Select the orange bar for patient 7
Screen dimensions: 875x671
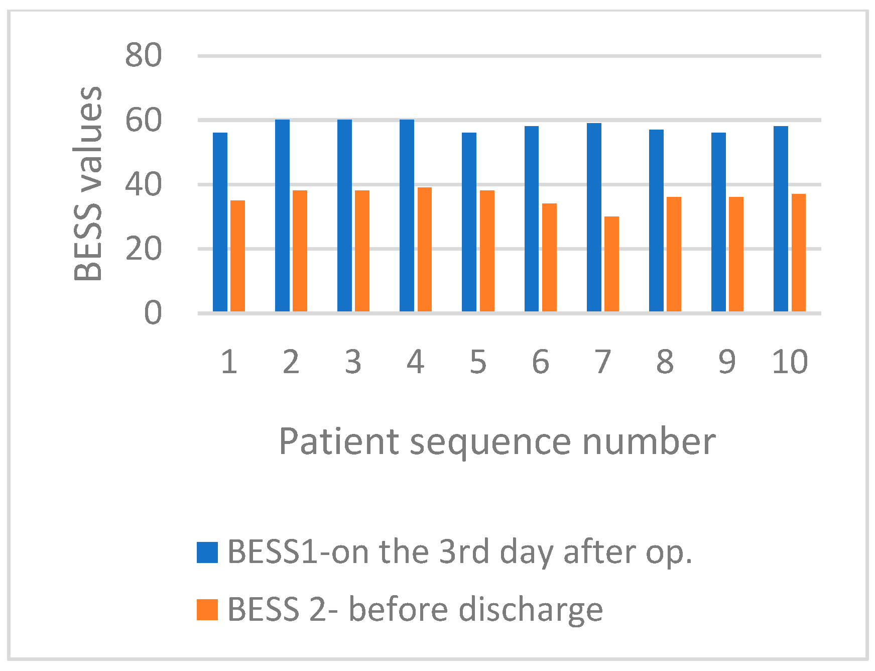[611, 264]
